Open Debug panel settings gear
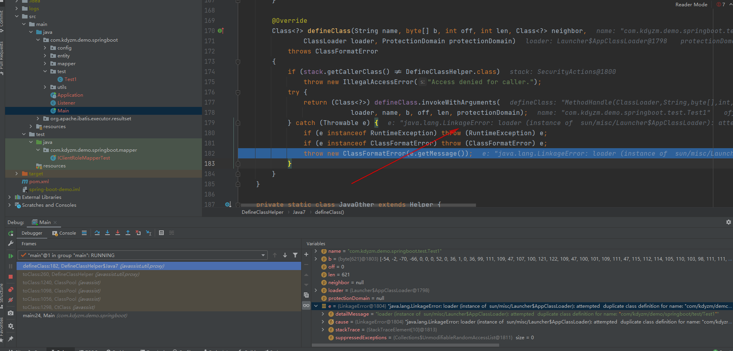This screenshot has width=733, height=351. point(729,222)
